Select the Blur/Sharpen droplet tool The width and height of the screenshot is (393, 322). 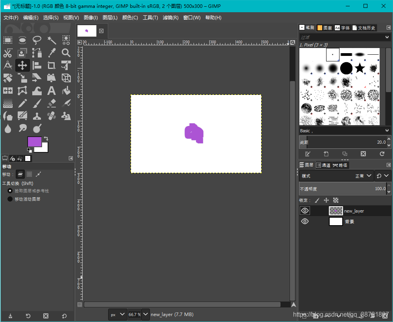8,129
